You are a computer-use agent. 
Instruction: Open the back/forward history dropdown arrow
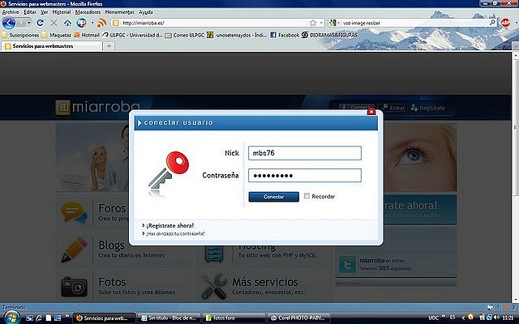[29, 23]
